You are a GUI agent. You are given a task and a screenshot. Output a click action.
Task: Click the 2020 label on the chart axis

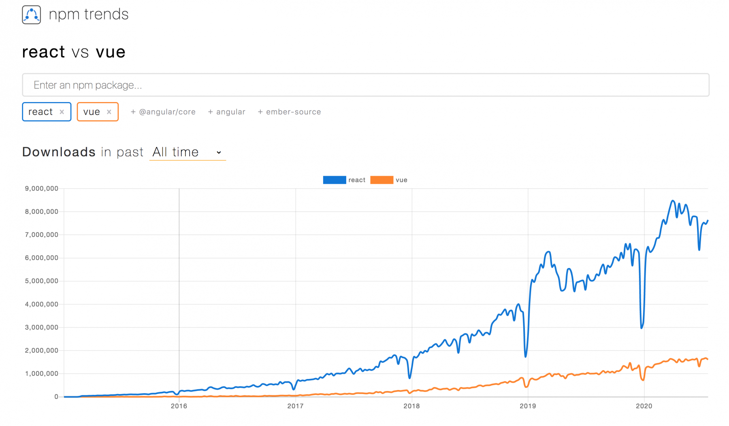[x=644, y=406]
